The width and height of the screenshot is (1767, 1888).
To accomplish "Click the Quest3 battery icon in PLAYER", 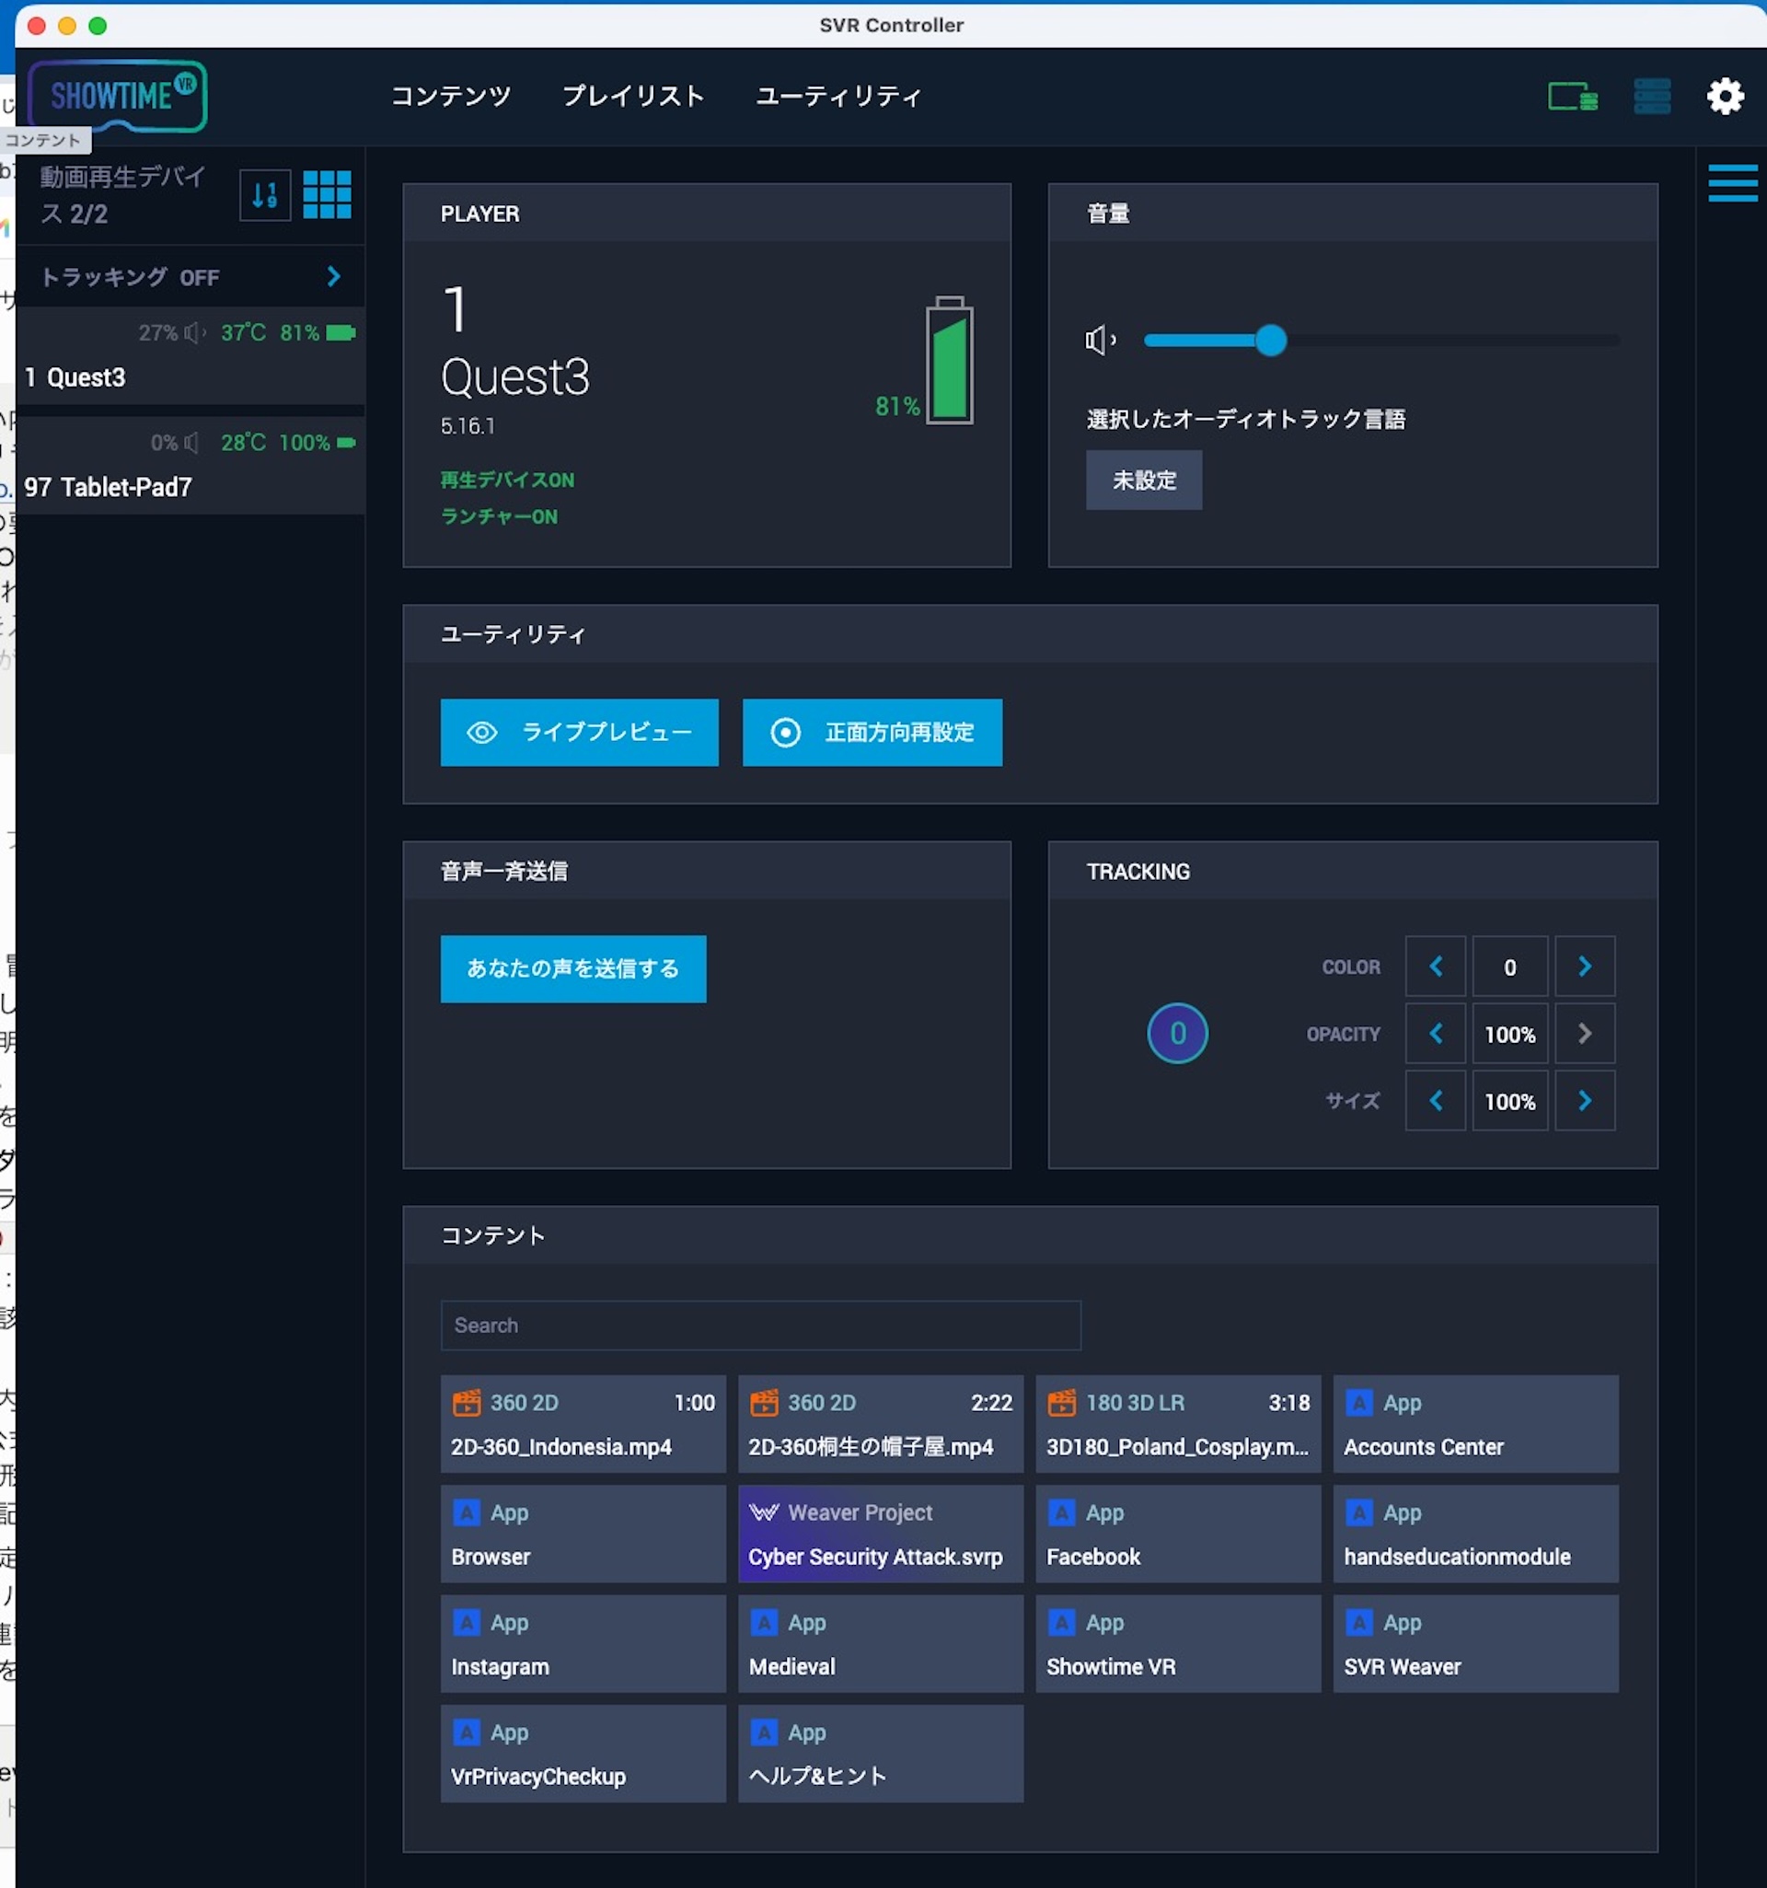I will click(950, 360).
